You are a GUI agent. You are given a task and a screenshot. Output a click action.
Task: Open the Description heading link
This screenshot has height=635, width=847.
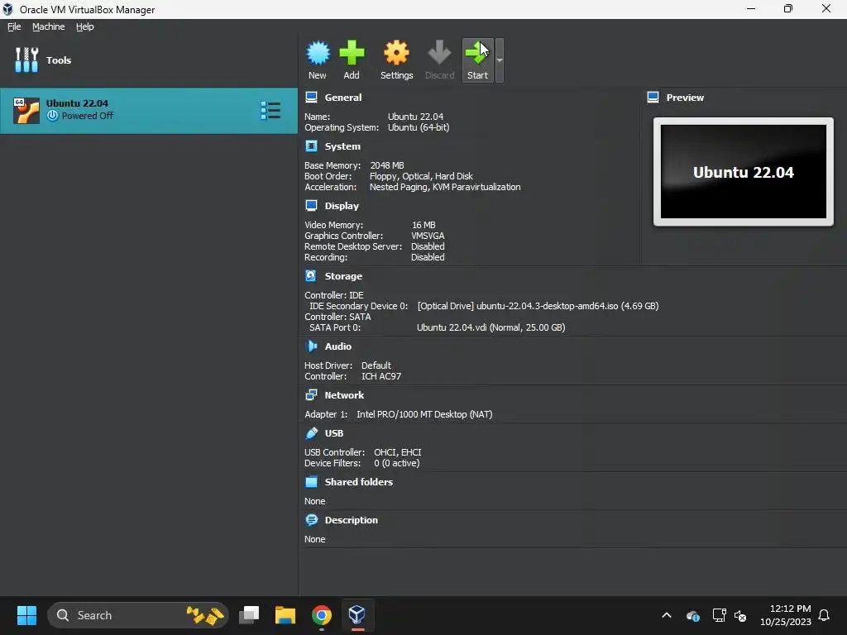click(351, 520)
